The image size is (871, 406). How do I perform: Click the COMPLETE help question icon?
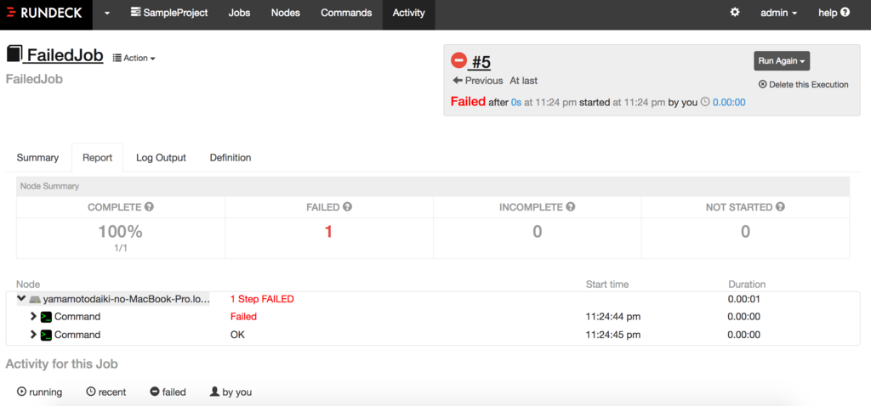(149, 207)
